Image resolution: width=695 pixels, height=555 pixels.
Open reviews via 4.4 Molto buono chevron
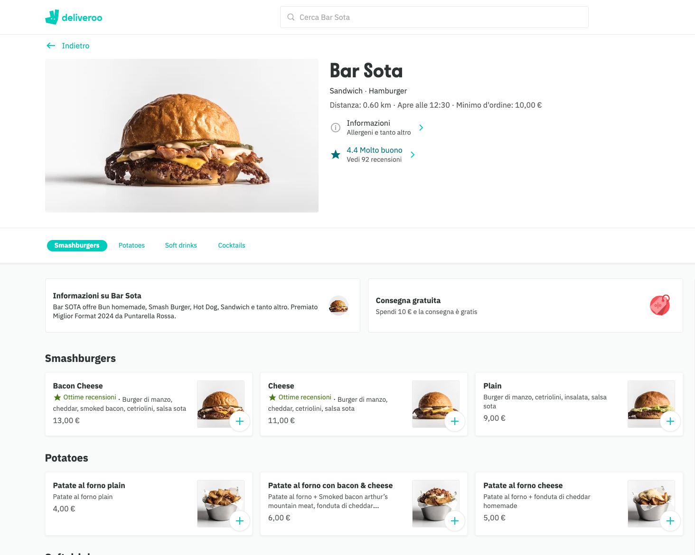(x=413, y=155)
